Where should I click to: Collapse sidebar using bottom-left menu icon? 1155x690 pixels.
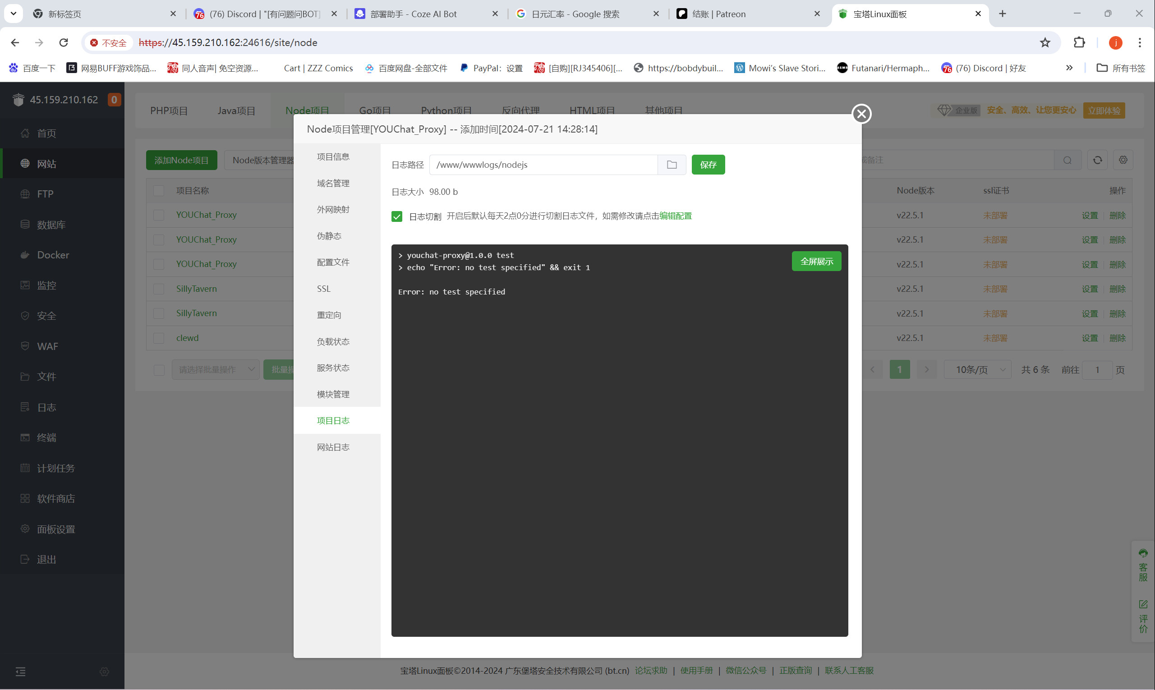(x=20, y=672)
